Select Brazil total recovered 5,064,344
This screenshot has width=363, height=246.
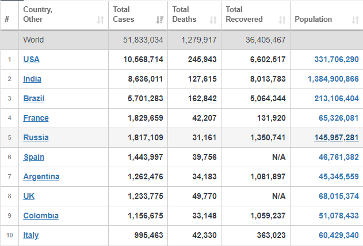coord(268,98)
